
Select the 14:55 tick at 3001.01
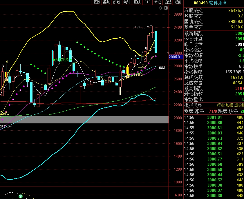point(214,117)
